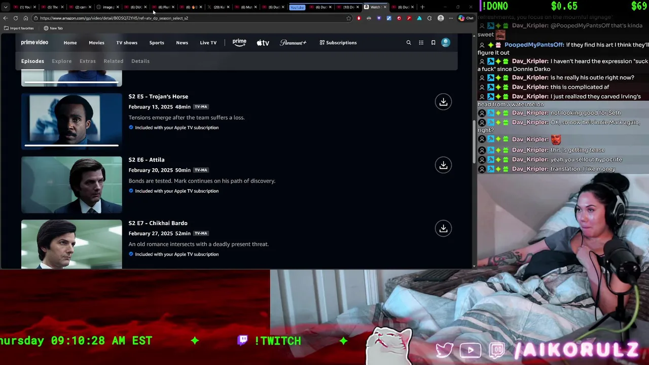
Task: Open the browser Chat Copilot button
Action: [x=465, y=18]
